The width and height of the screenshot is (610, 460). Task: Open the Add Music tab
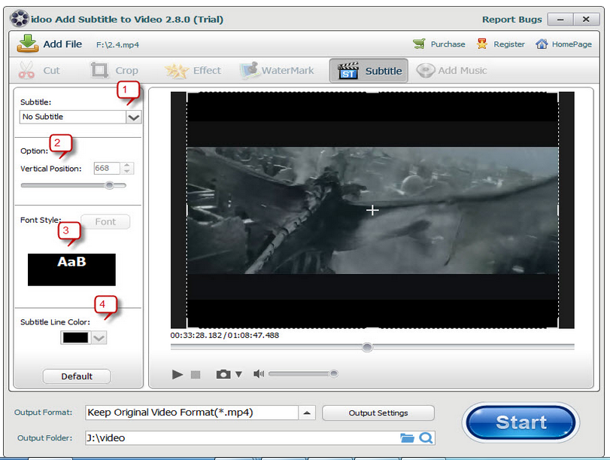coord(451,71)
